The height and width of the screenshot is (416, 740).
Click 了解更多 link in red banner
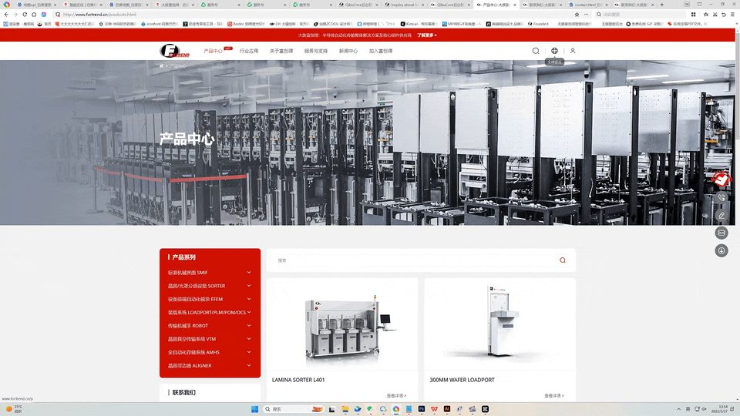coord(427,35)
